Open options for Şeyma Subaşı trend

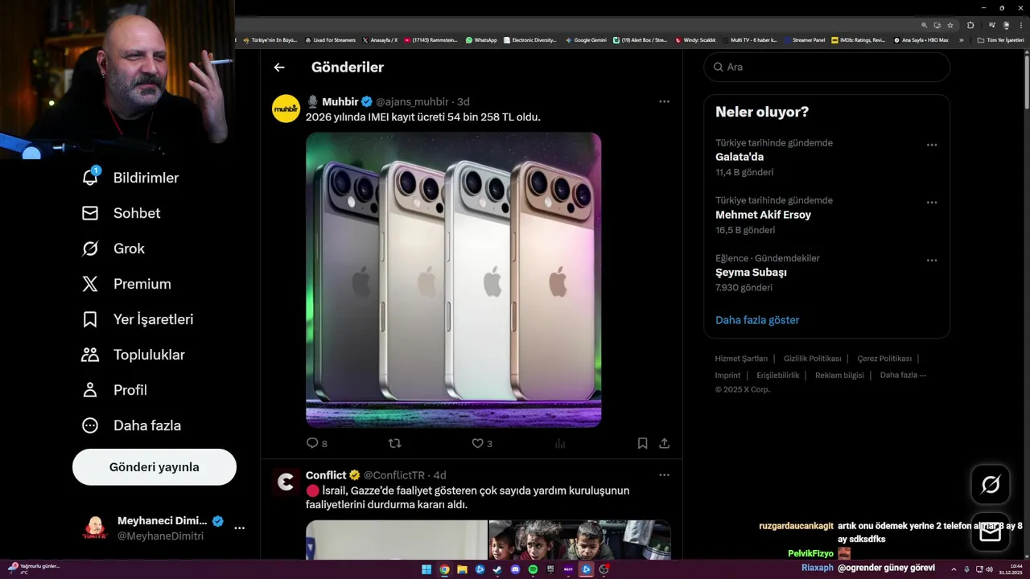coord(932,261)
